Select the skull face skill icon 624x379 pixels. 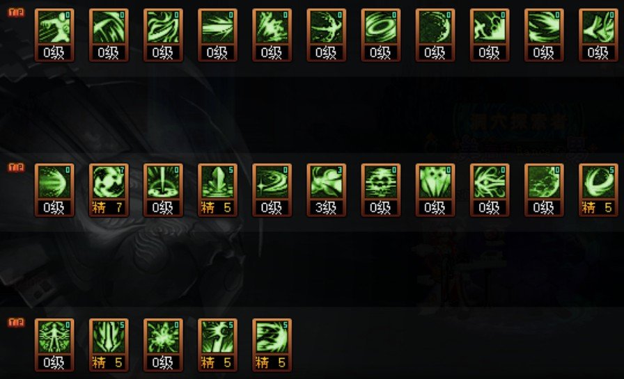tap(381, 190)
